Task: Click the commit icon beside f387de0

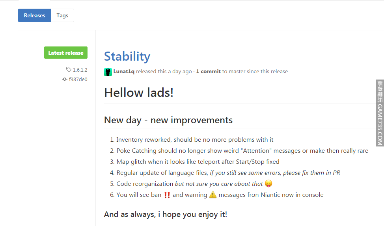Action: coord(65,79)
